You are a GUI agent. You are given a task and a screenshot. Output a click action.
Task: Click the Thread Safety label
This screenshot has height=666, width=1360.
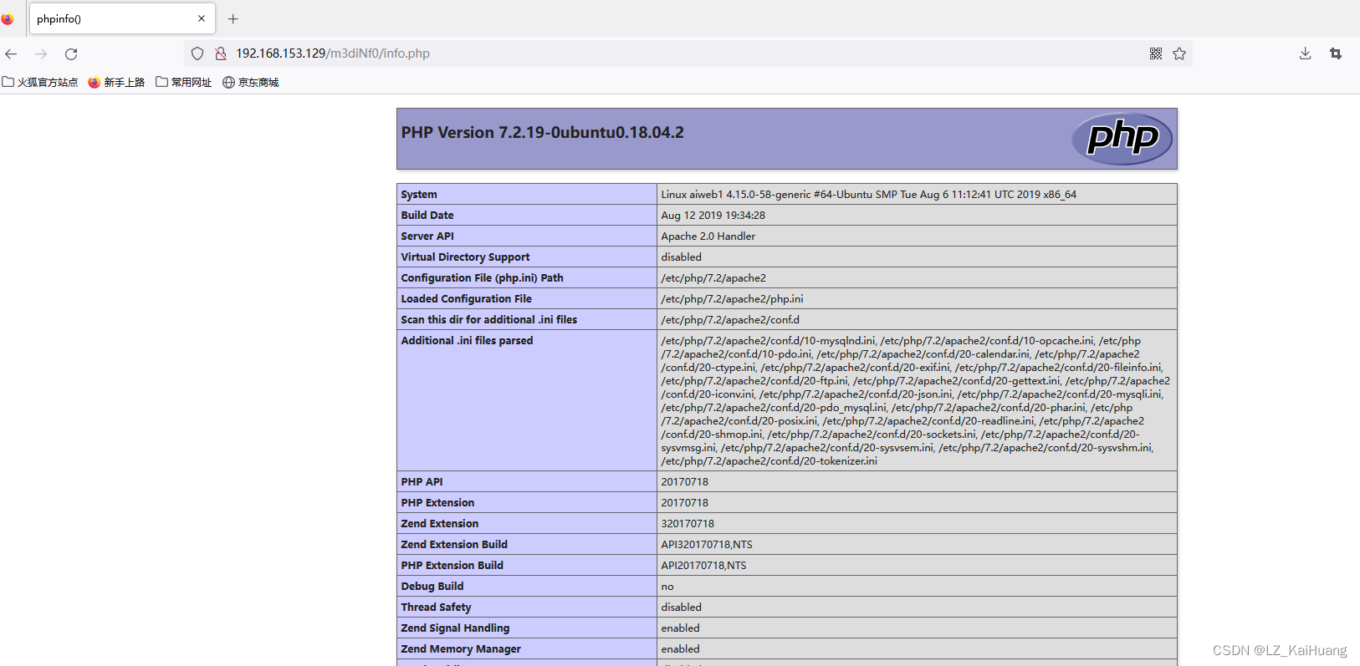(436, 608)
